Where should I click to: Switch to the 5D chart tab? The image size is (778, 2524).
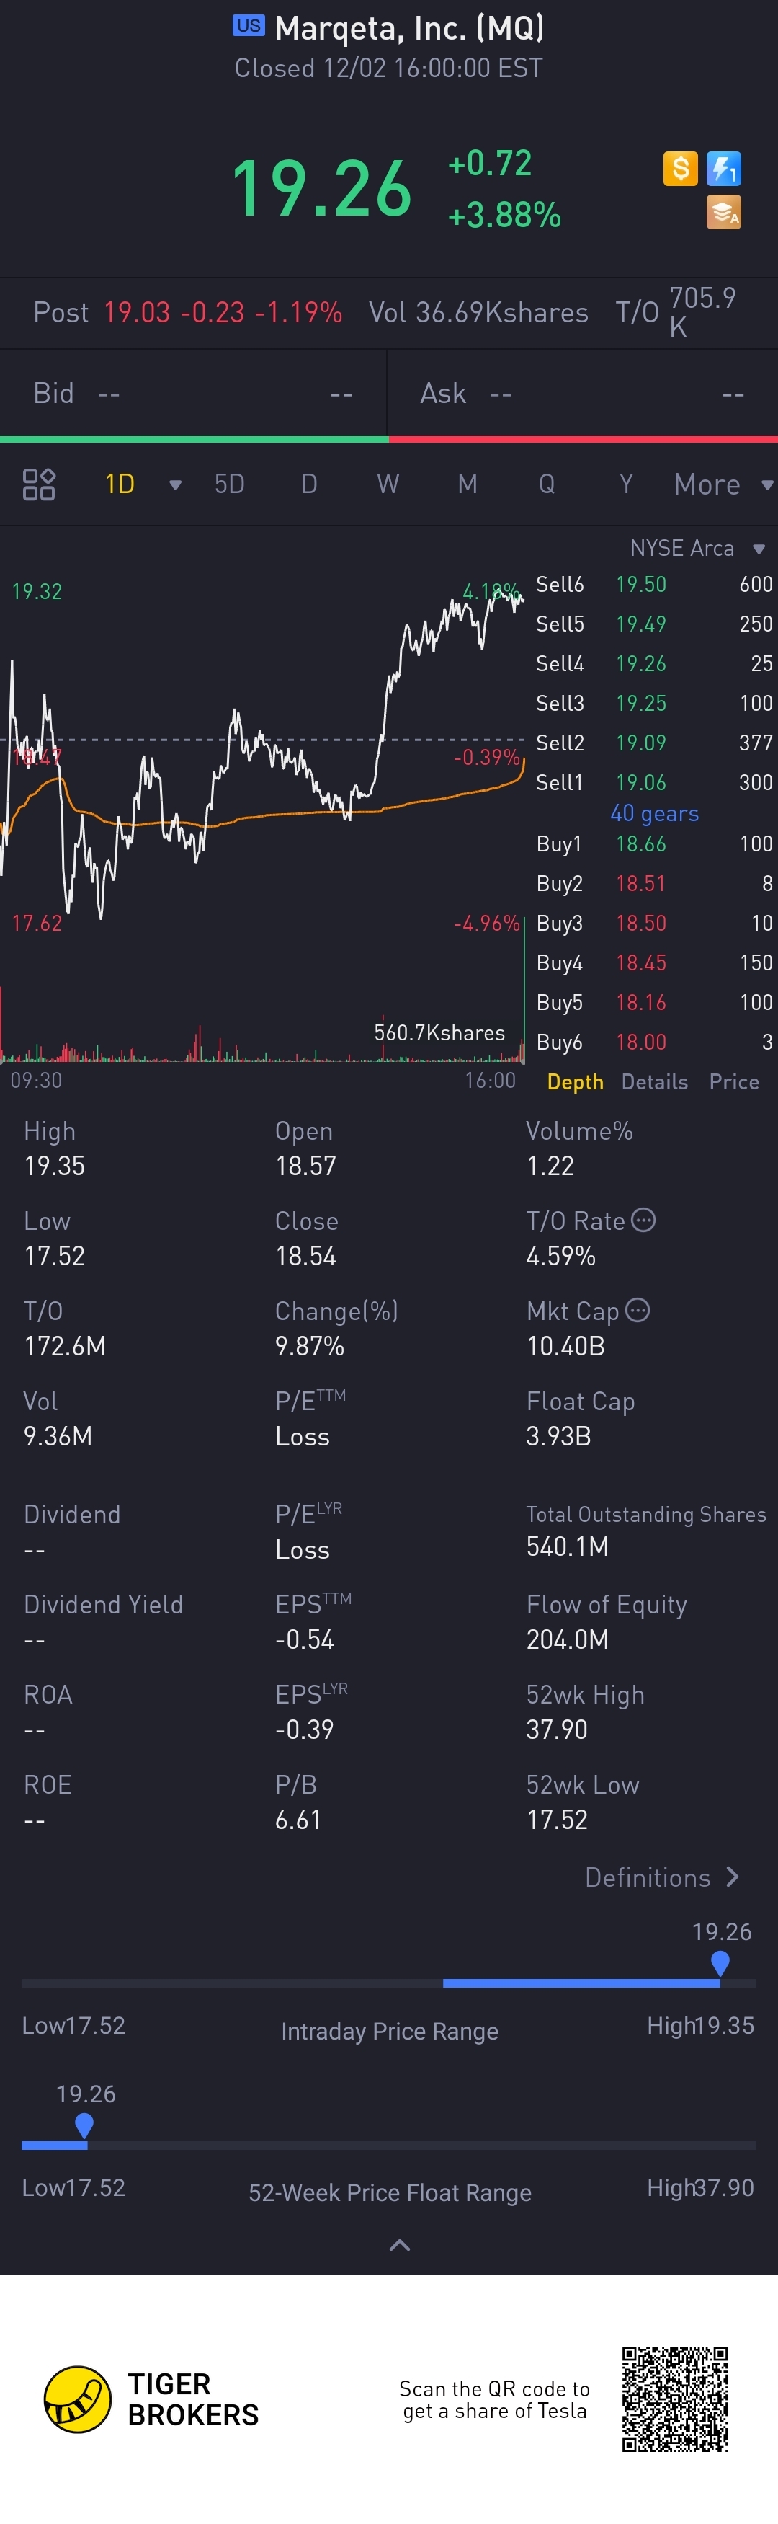229,484
